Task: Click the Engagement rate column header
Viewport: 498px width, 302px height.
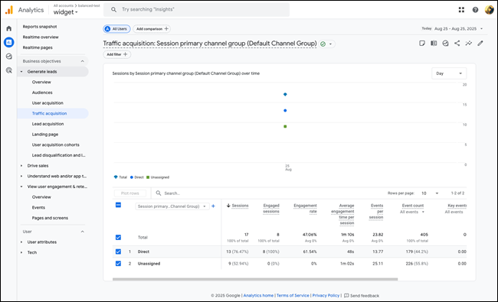Action: [305, 209]
